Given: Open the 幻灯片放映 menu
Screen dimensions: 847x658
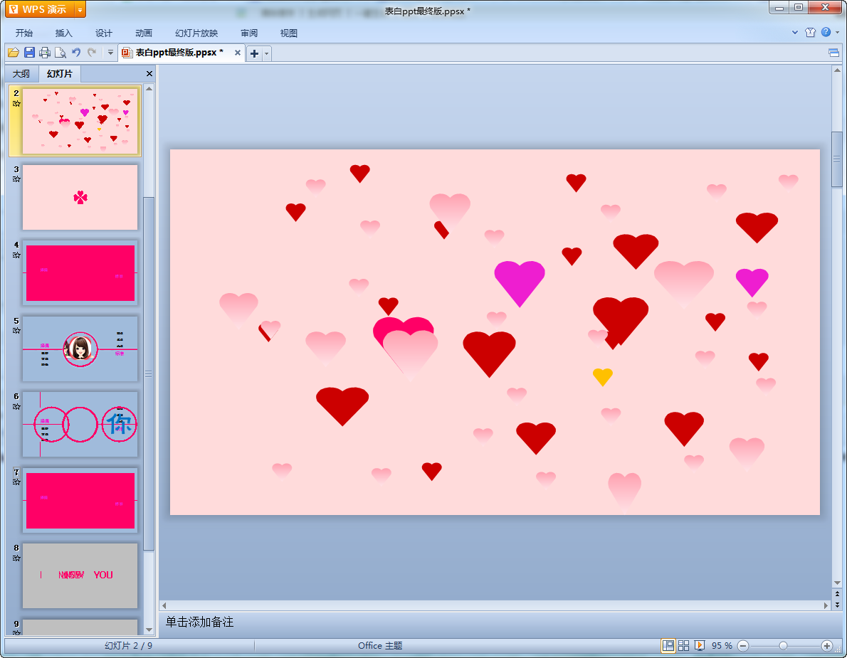Looking at the screenshot, I should [196, 33].
